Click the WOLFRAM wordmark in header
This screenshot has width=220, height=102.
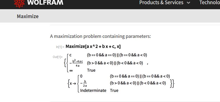tap(45, 3)
